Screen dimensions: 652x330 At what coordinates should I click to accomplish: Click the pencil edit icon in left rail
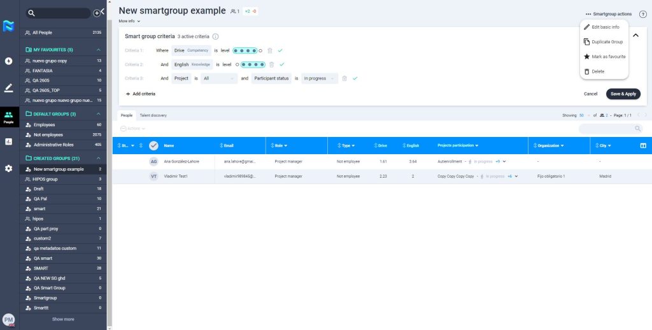click(x=8, y=88)
